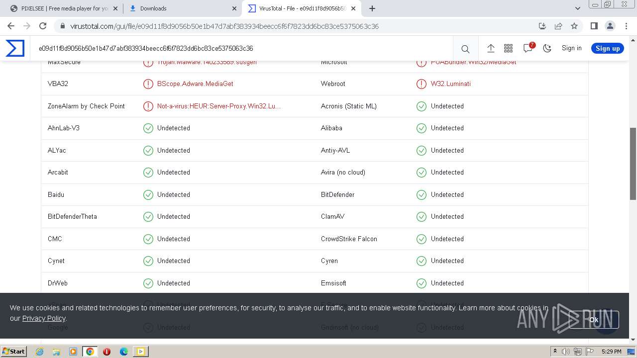
Task: Open a new browser tab
Action: pyautogui.click(x=372, y=8)
